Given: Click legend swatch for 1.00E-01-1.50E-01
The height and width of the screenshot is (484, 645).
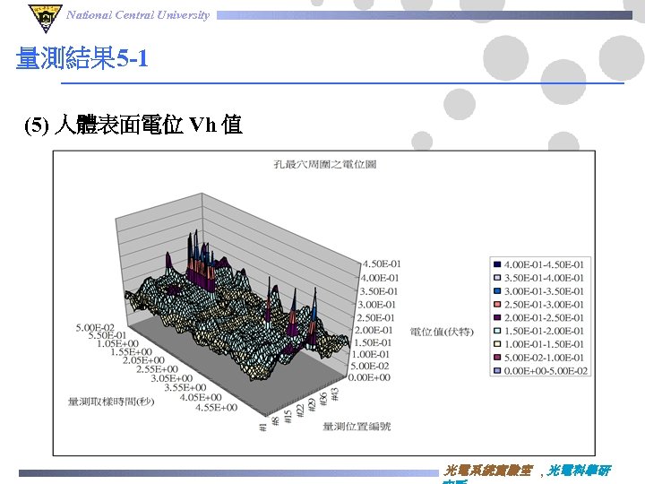Looking at the screenshot, I should (x=497, y=344).
